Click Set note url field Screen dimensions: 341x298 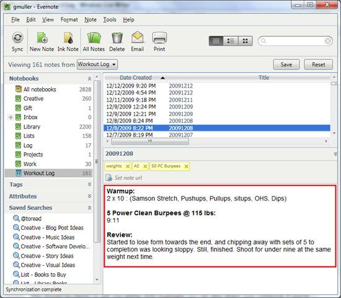click(128, 178)
